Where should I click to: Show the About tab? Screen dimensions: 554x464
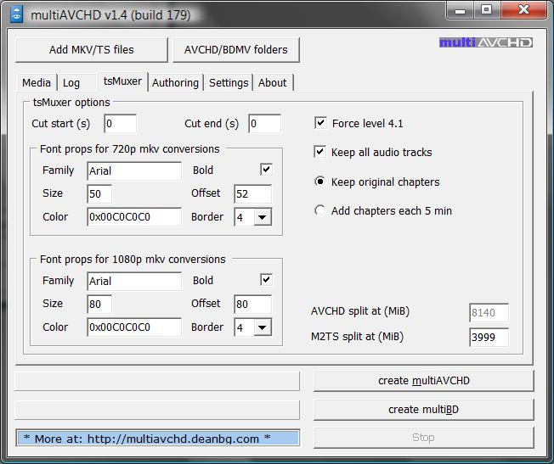pos(273,83)
